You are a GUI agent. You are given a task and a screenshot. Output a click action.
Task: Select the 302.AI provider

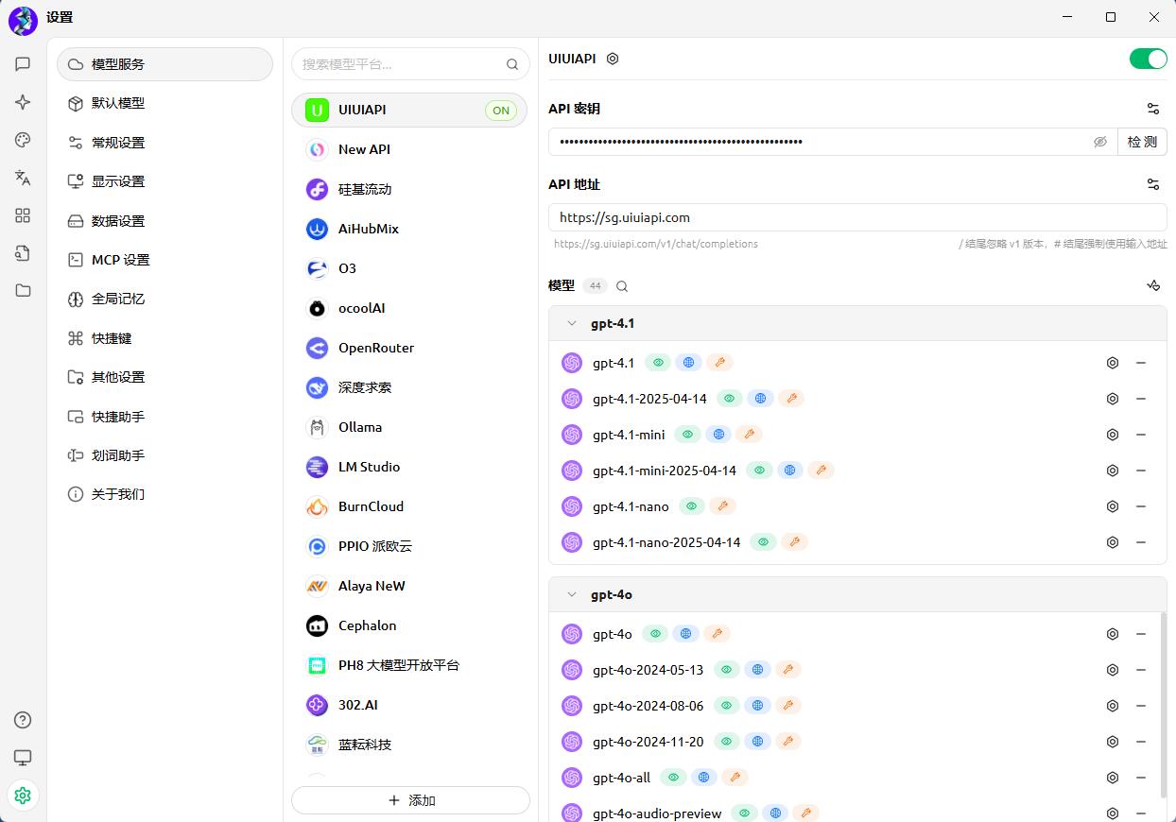[x=409, y=705]
